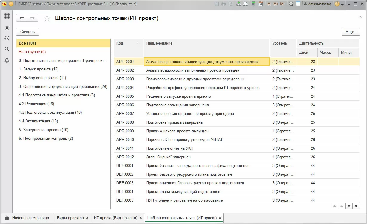Open Favorites star in left sidebar
Viewport: 367px width, 224px height.
[x=7, y=27]
